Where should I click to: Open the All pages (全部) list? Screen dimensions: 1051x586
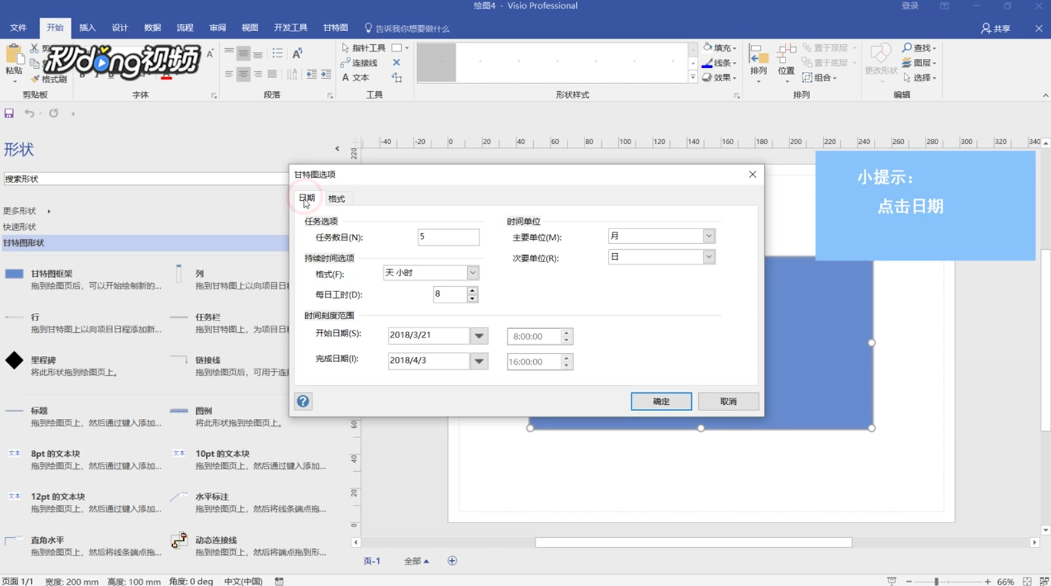[416, 561]
